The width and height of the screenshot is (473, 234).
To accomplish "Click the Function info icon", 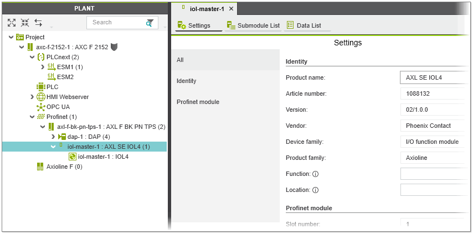I will (315, 174).
